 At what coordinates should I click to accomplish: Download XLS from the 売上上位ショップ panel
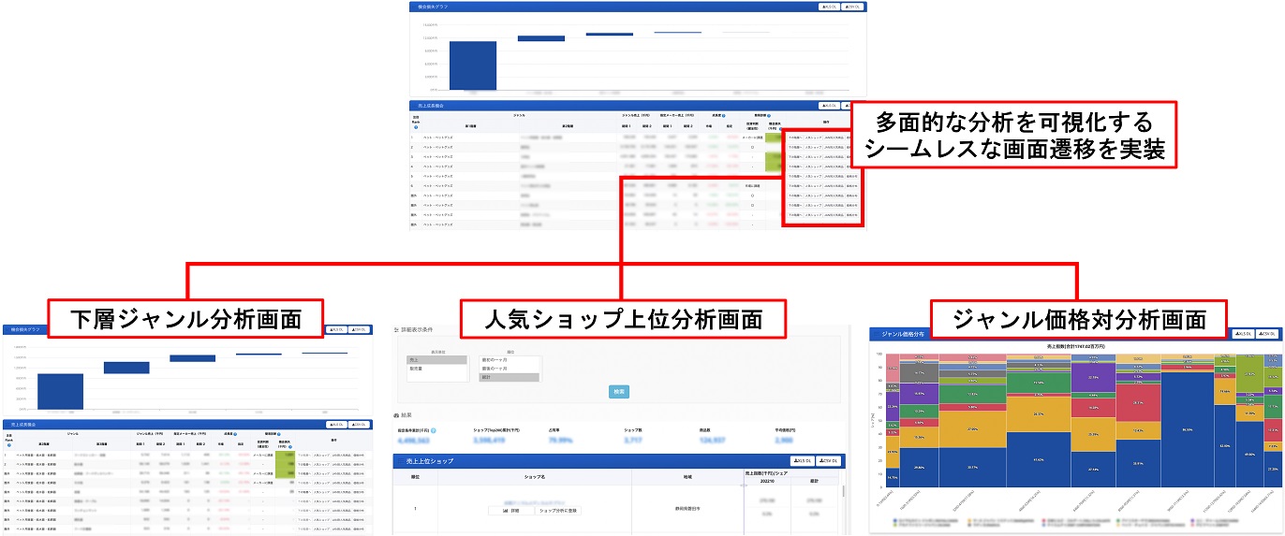click(x=801, y=461)
